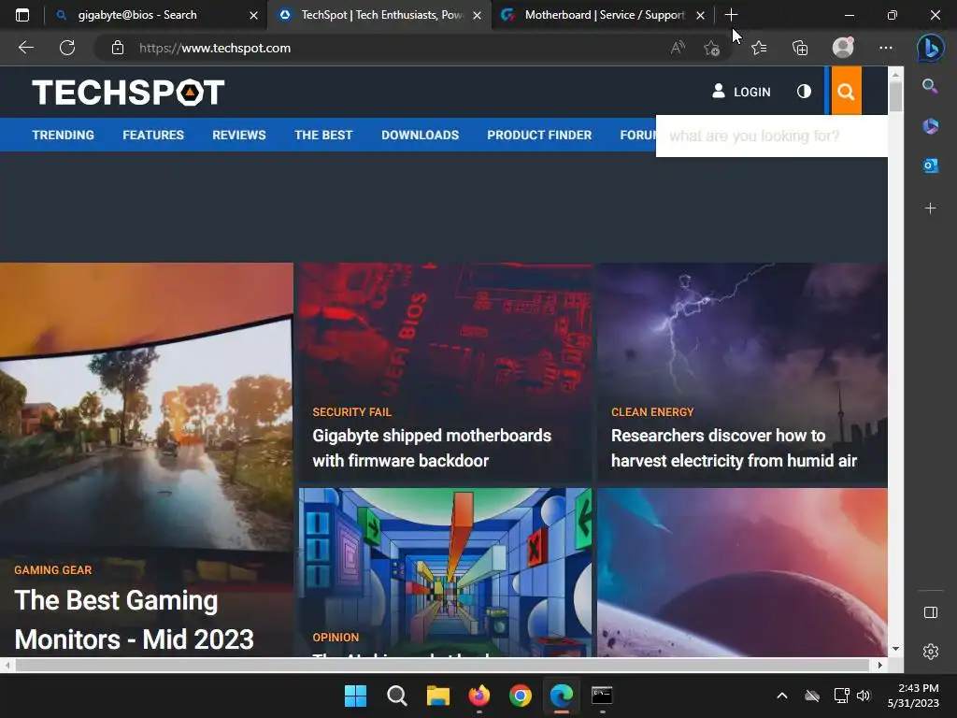View site information via the lock icon
This screenshot has height=718, width=957.
pyautogui.click(x=118, y=48)
